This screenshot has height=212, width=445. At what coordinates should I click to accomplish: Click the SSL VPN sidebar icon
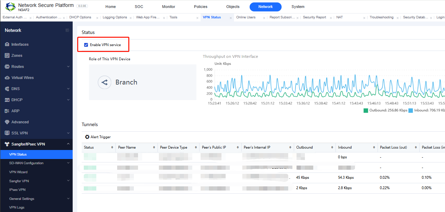click(x=7, y=133)
